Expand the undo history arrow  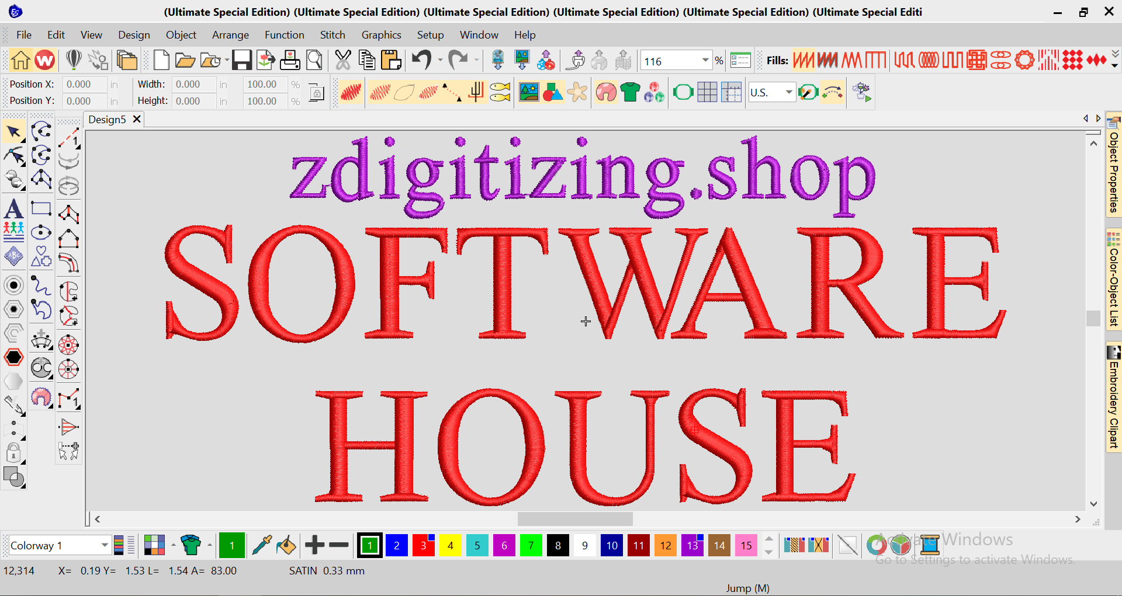pyautogui.click(x=439, y=60)
